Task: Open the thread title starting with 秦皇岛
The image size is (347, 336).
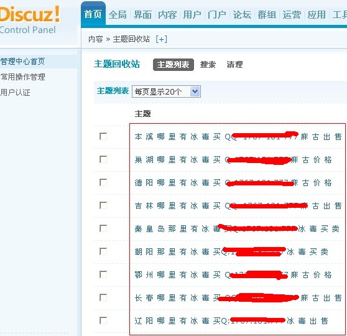Action: (237, 229)
